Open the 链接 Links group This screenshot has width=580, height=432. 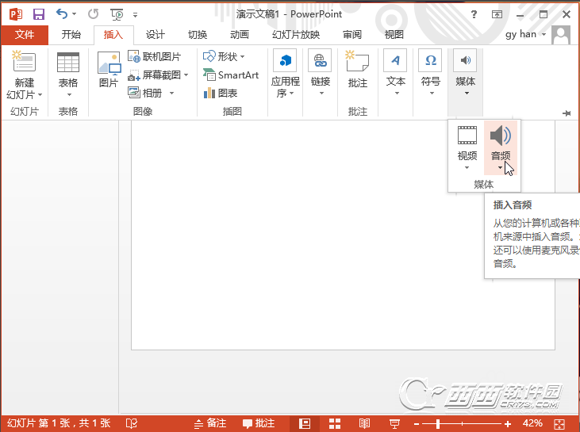tap(321, 74)
